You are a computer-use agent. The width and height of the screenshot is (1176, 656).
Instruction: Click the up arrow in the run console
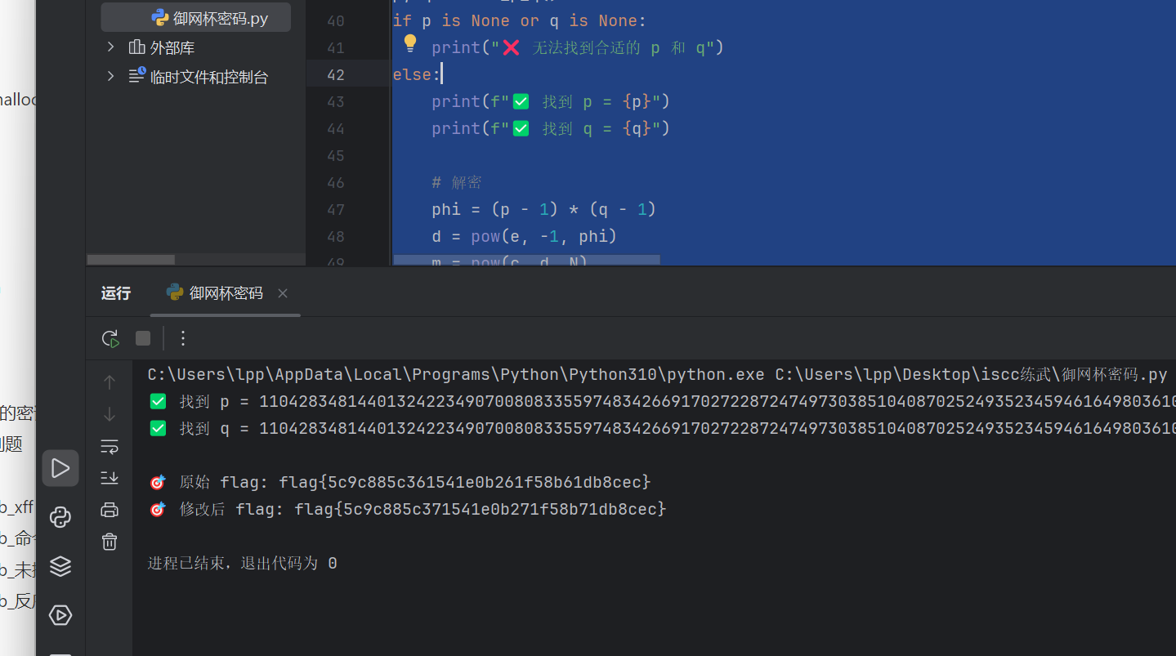[110, 382]
